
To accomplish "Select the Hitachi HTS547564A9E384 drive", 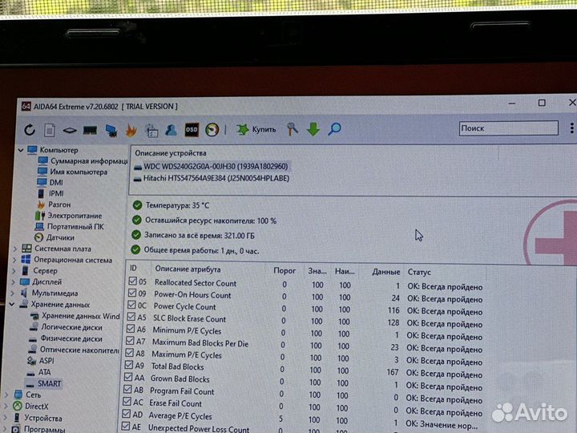I will coord(211,178).
